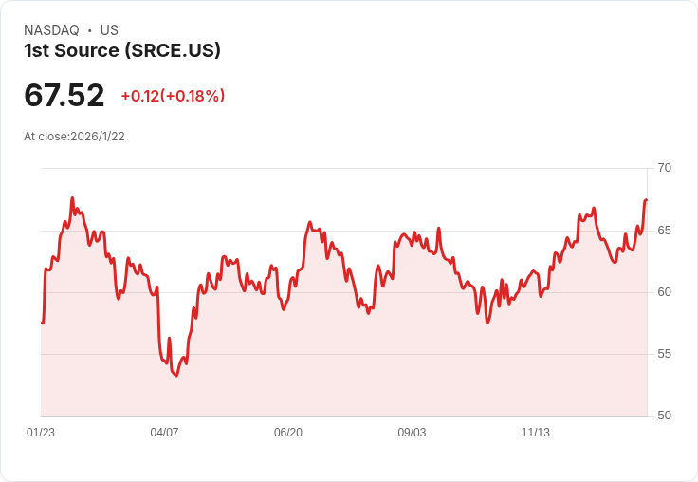
Task: Click the 67.52 current price
Action: [x=64, y=96]
